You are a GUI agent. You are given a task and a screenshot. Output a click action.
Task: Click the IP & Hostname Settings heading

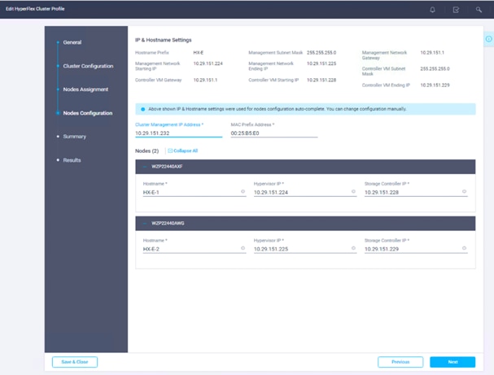point(164,40)
